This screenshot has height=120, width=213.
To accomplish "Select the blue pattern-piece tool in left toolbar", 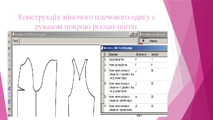I will 9,95.
